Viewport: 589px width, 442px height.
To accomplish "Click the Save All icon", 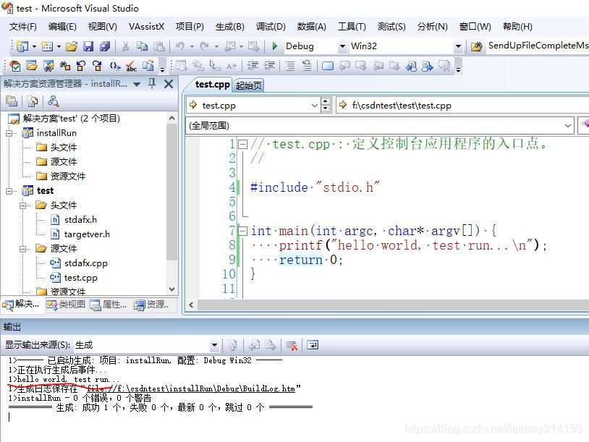I will point(105,46).
